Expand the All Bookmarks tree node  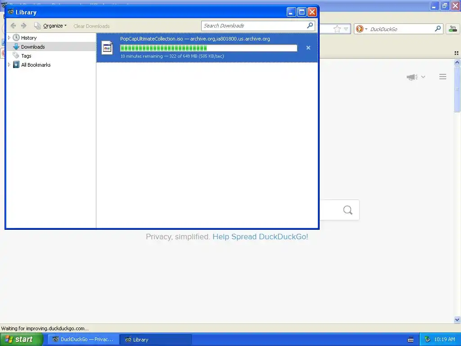coord(9,65)
